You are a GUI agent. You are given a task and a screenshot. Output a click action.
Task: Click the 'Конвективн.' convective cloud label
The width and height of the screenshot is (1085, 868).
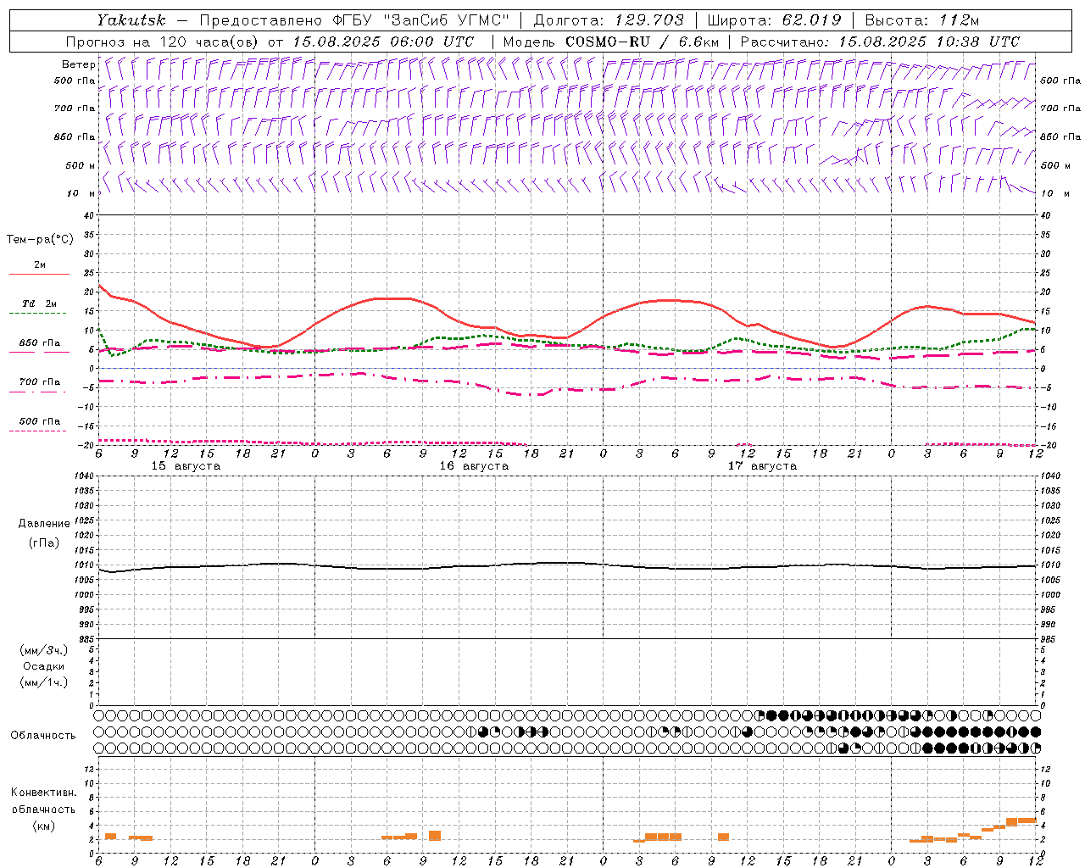click(43, 793)
